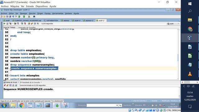The image size is (199, 112).
Task: Click the red pin icon in the Script Output panel
Action: 5,85
